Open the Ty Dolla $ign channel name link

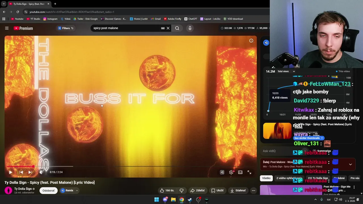(23, 189)
